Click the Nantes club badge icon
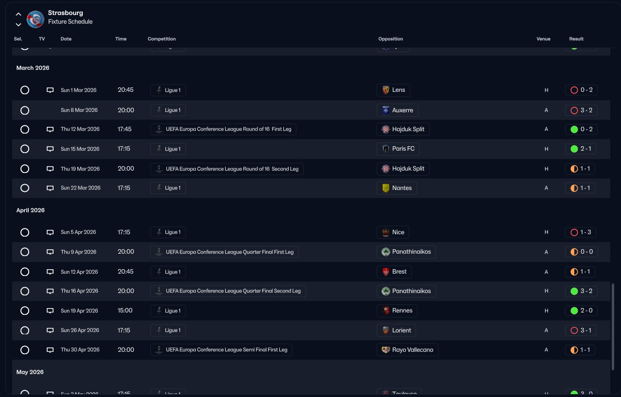The width and height of the screenshot is (621, 397). (386, 188)
